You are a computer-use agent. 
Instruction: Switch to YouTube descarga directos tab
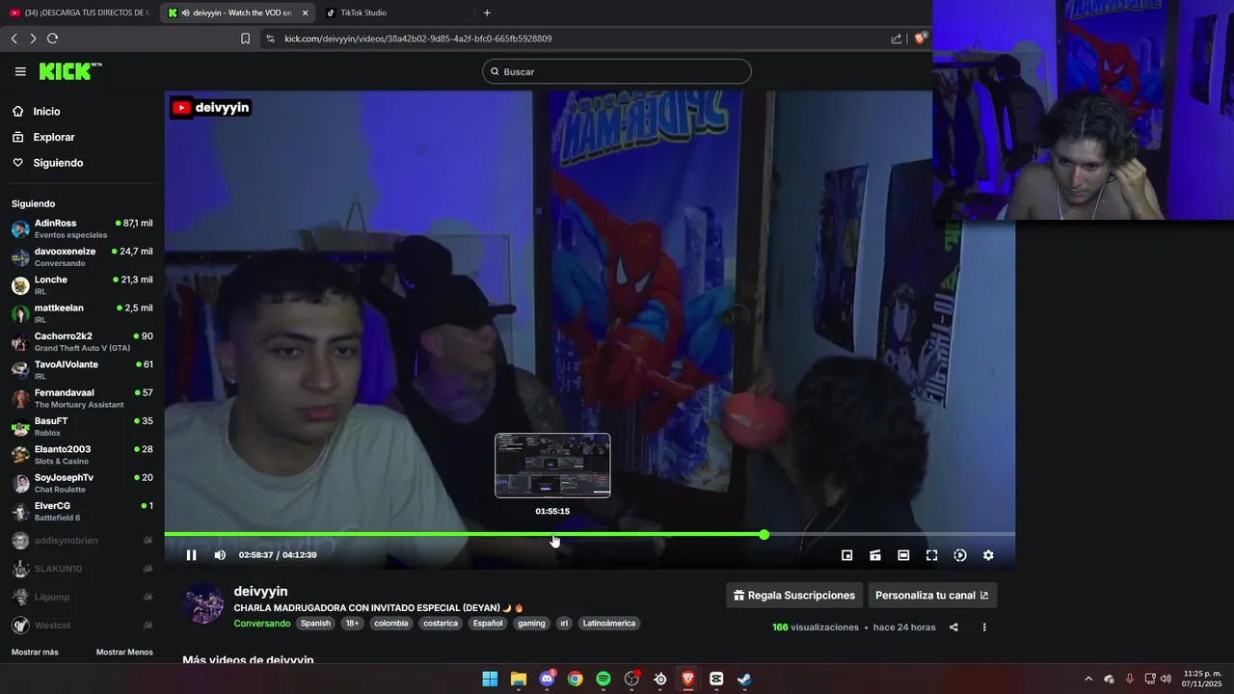click(x=79, y=13)
